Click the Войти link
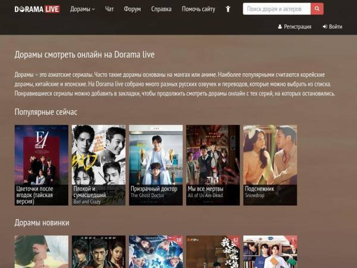The width and height of the screenshot is (357, 268). 336,27
